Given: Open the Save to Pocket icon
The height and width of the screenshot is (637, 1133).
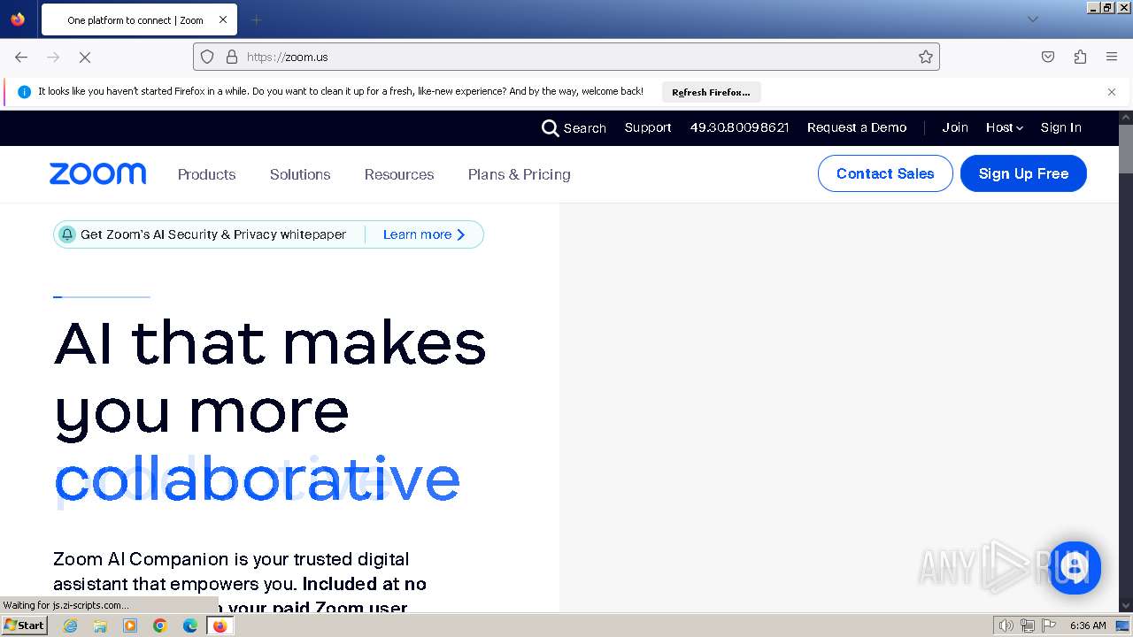Looking at the screenshot, I should pyautogui.click(x=1048, y=57).
